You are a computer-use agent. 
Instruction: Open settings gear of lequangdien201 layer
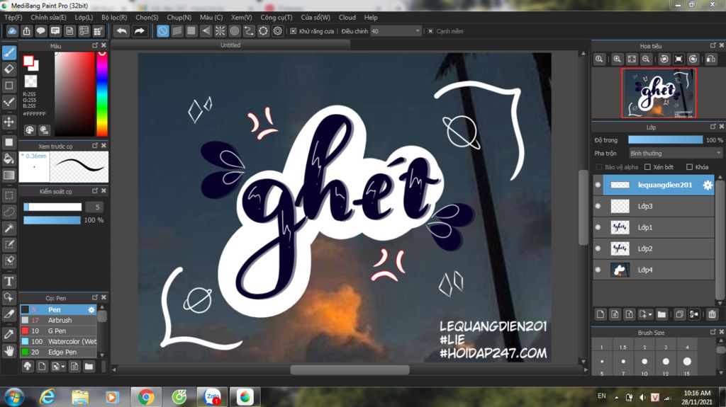point(708,185)
